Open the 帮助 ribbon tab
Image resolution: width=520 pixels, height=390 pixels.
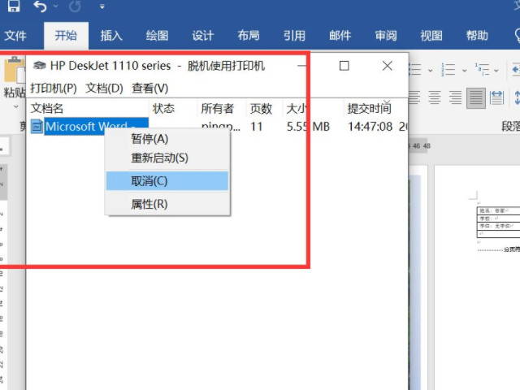click(x=477, y=35)
